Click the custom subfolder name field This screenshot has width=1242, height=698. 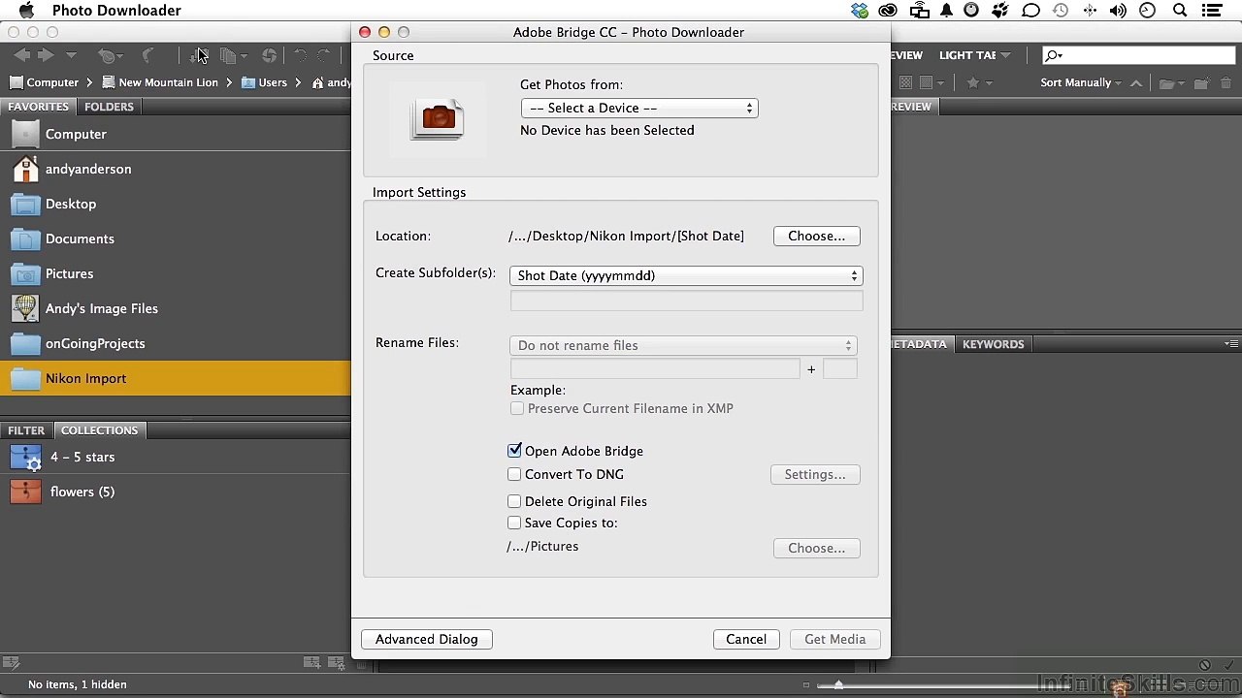(x=686, y=301)
